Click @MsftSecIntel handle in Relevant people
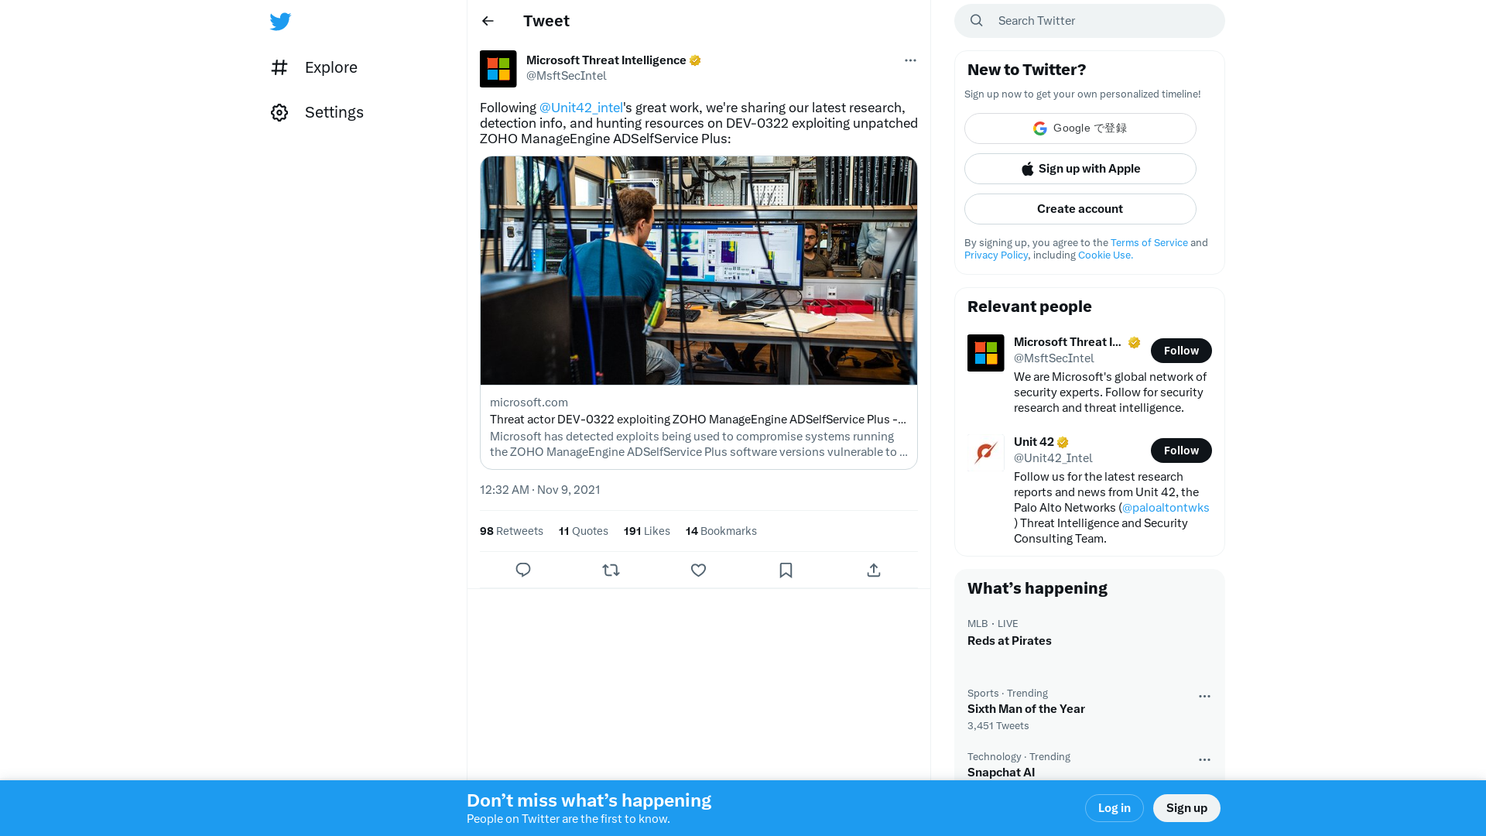 pyautogui.click(x=1054, y=358)
